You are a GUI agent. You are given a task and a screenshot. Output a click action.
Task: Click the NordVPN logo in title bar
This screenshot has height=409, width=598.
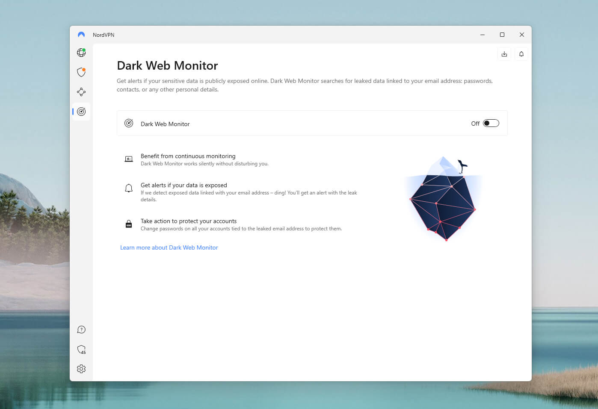81,35
